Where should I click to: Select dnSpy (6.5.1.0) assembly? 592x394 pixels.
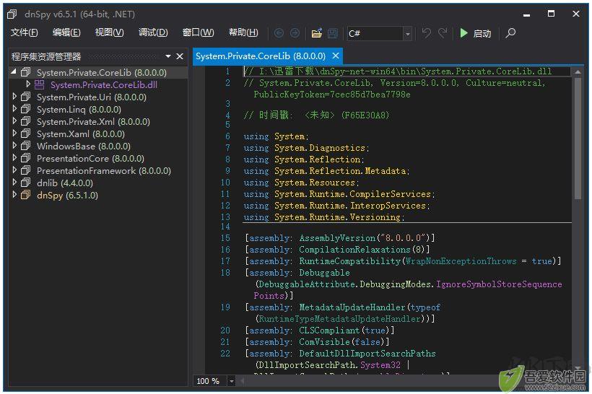click(67, 195)
